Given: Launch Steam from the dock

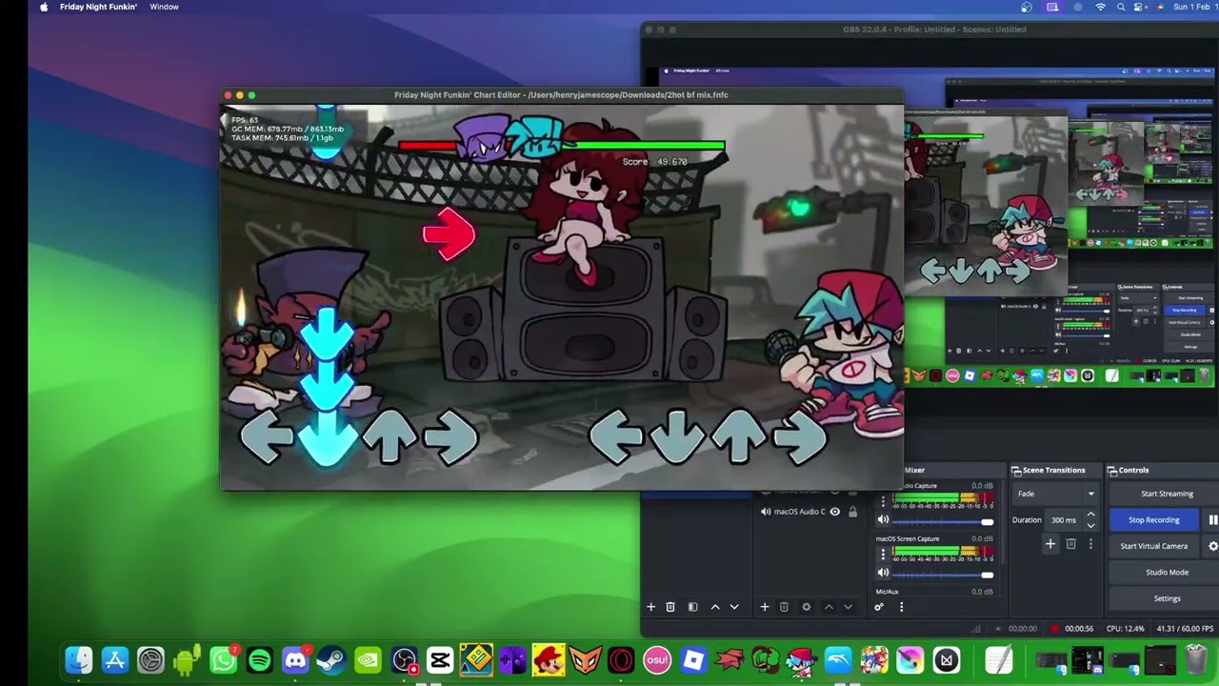Looking at the screenshot, I should 331,659.
